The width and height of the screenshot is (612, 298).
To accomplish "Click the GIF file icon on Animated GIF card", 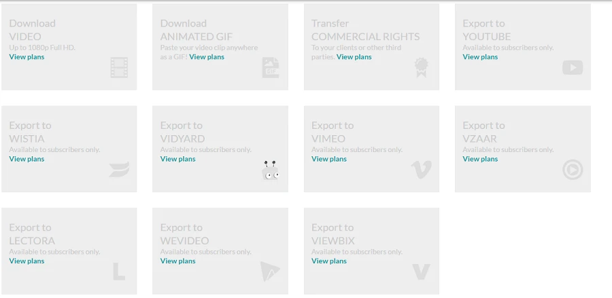I will tap(271, 67).
